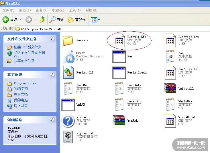The image size is (210, 153).
Task: Open the Forward button history dropdown arrow
Action: click(35, 20)
